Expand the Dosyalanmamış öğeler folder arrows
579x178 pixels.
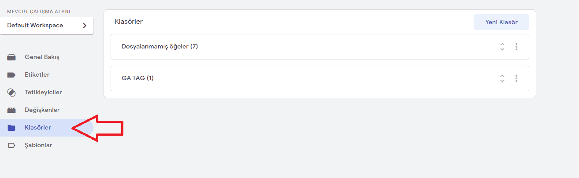pos(502,47)
